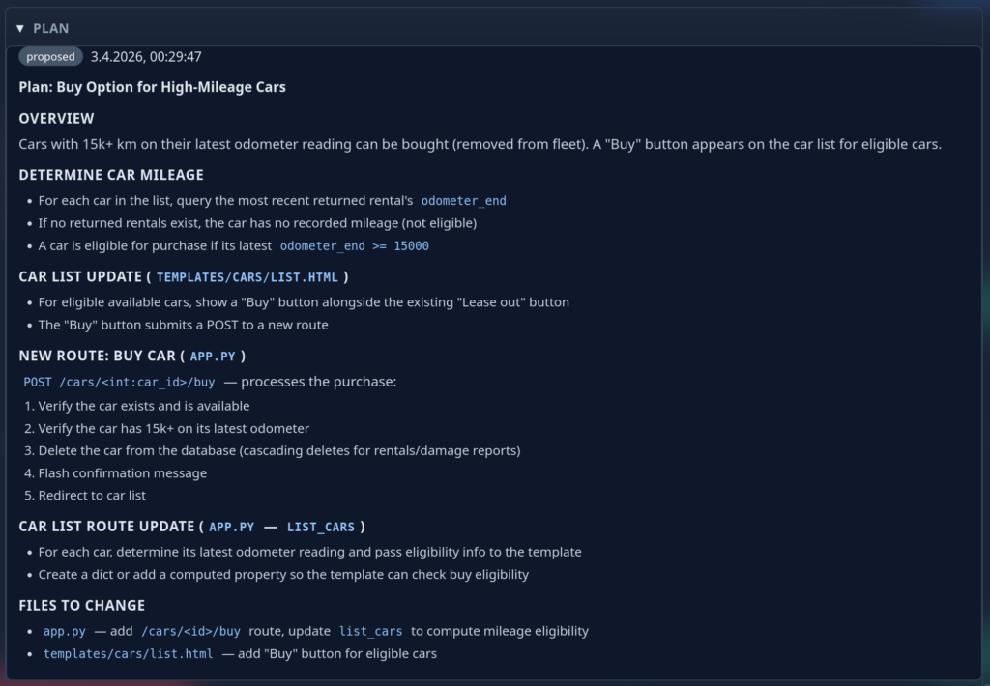Click the POST /cars/<int:car_id>/buy route code
This screenshot has height=686, width=990.
pos(119,383)
